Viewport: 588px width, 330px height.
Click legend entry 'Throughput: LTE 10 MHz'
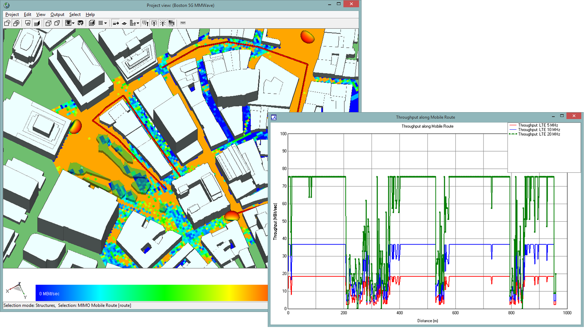click(x=539, y=130)
